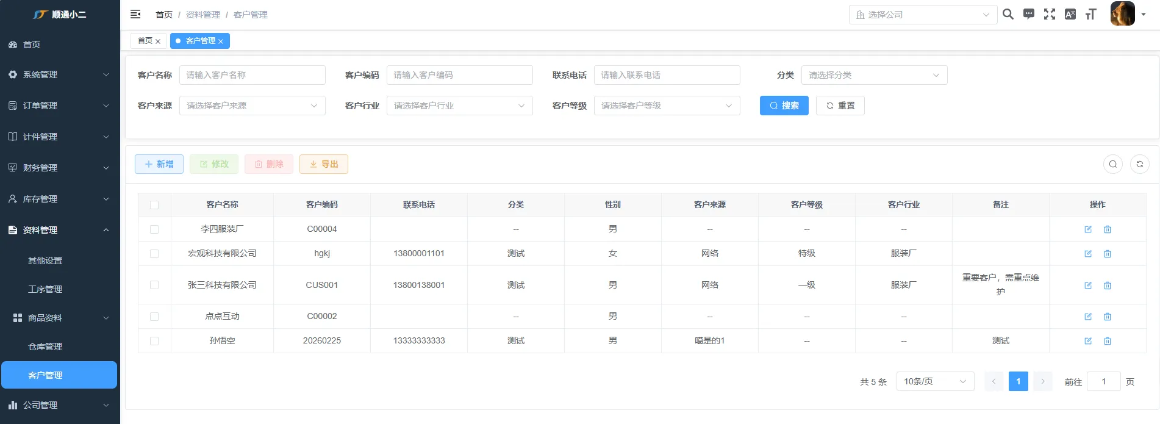Image resolution: width=1160 pixels, height=424 pixels.
Task: Switch to the 首页 tab
Action: coord(145,41)
